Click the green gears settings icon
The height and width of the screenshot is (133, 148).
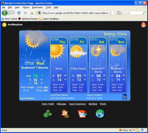(47, 114)
